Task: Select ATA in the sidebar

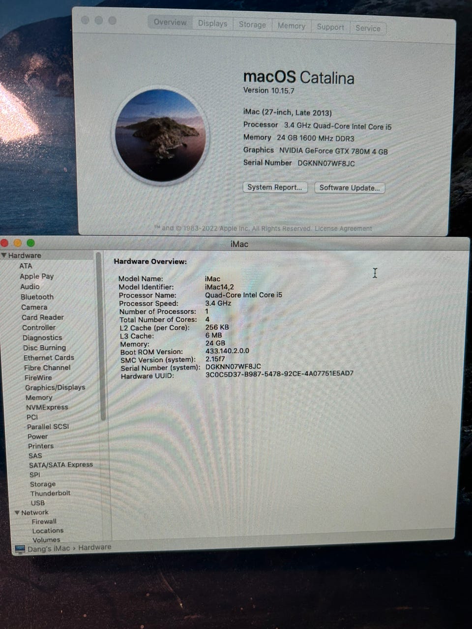Action: (x=26, y=266)
